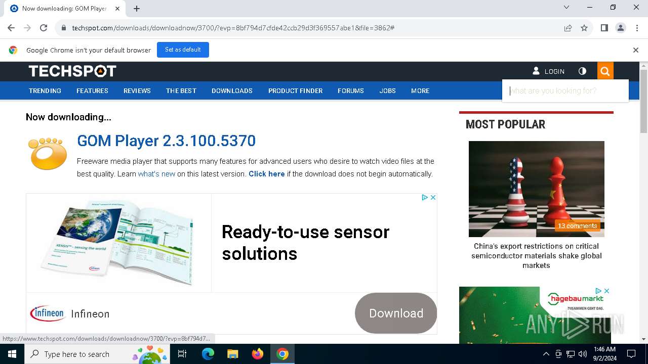648x364 pixels.
Task: Close the Infineon ad with X
Action: pyautogui.click(x=433, y=198)
